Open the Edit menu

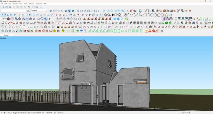(6, 4)
